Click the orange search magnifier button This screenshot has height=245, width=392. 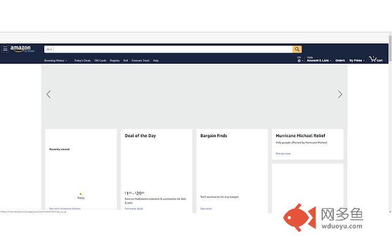pyautogui.click(x=297, y=49)
